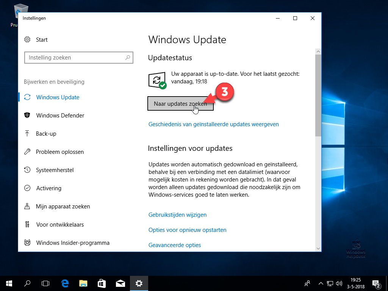Select Windows Update in the sidebar
The image size is (388, 291).
[58, 97]
